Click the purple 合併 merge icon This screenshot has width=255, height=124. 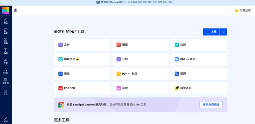click(61, 45)
